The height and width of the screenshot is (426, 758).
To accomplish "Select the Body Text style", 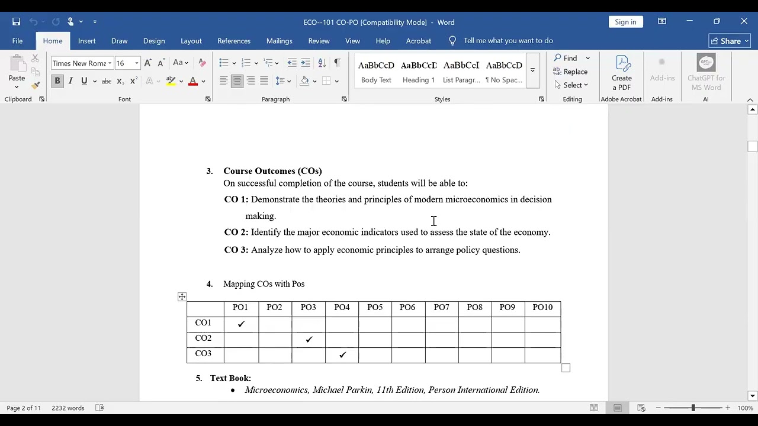I will (376, 71).
